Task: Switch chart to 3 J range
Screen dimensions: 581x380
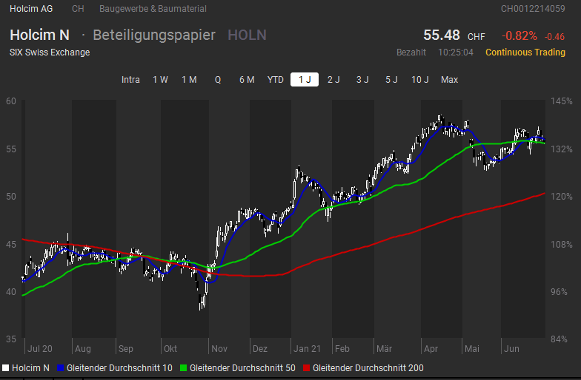Action: coord(362,80)
